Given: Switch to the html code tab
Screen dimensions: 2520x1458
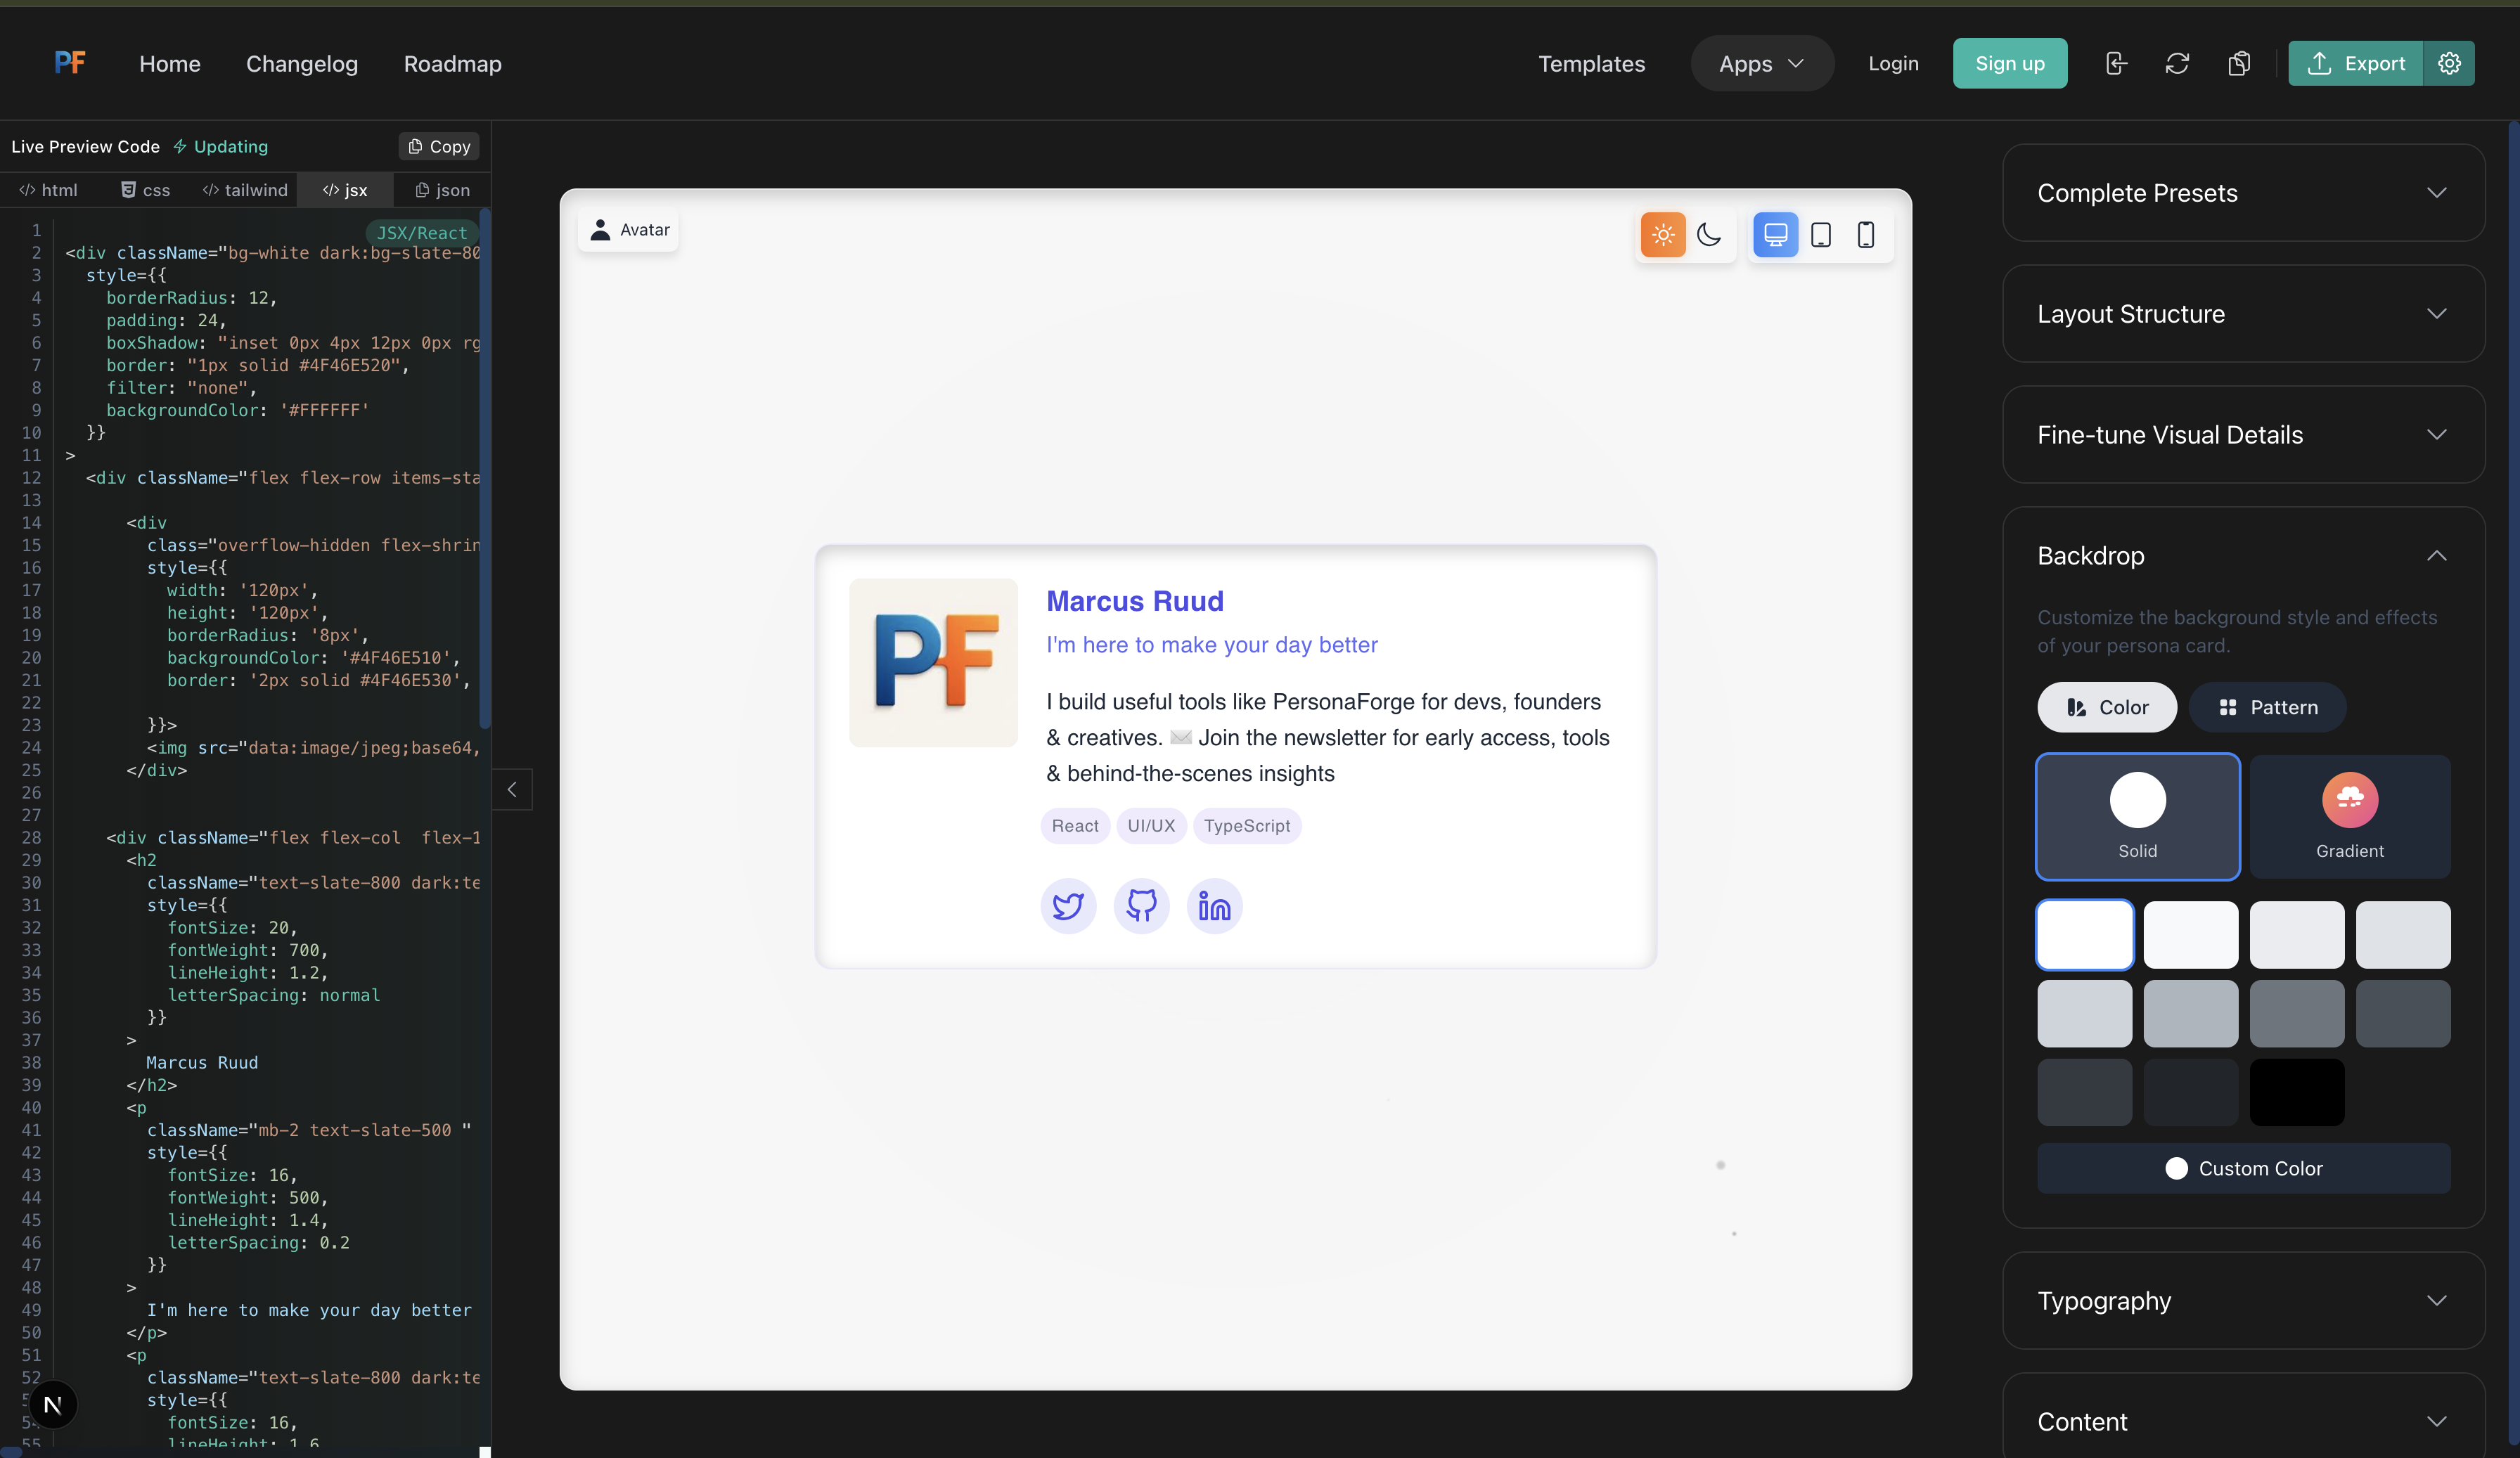Looking at the screenshot, I should tap(48, 190).
